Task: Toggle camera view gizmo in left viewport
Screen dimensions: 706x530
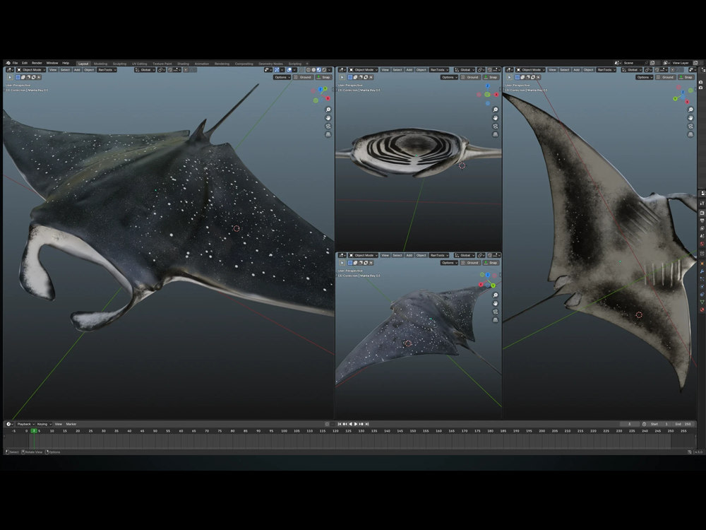Action: point(328,126)
